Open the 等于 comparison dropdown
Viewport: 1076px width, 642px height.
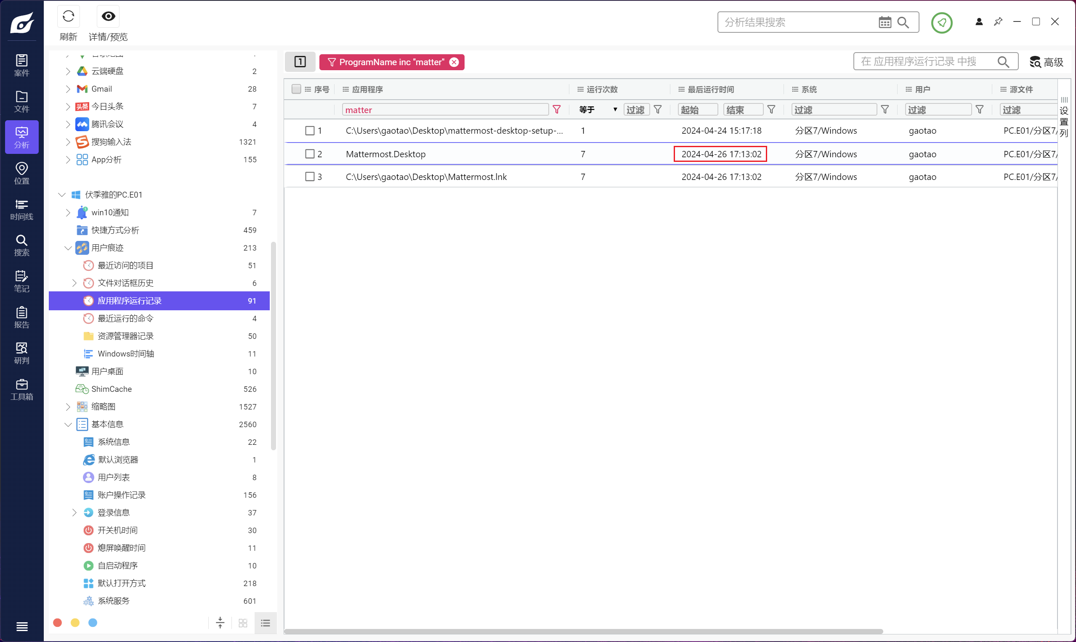click(598, 109)
